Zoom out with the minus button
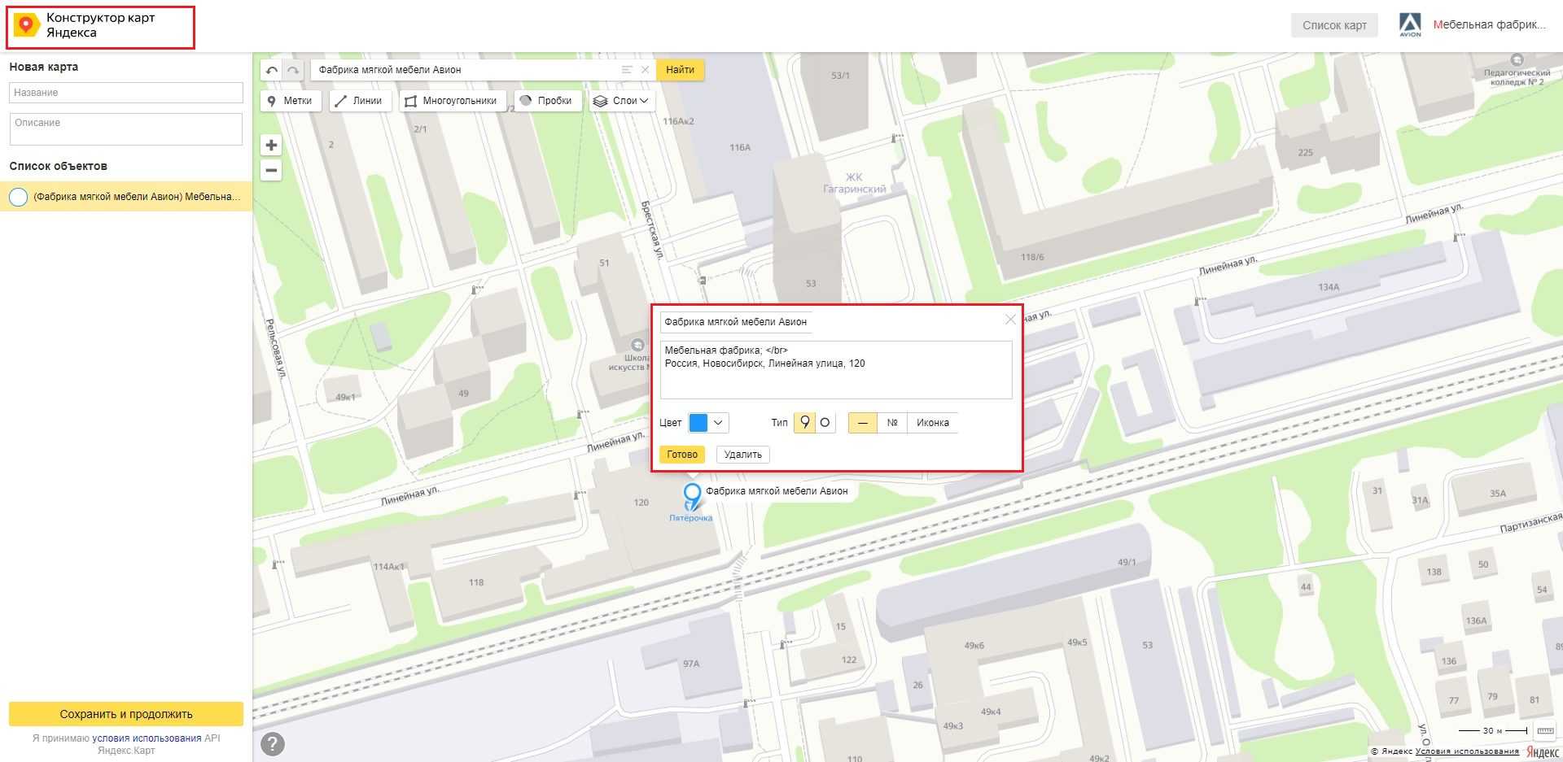This screenshot has width=1563, height=762. pyautogui.click(x=271, y=171)
